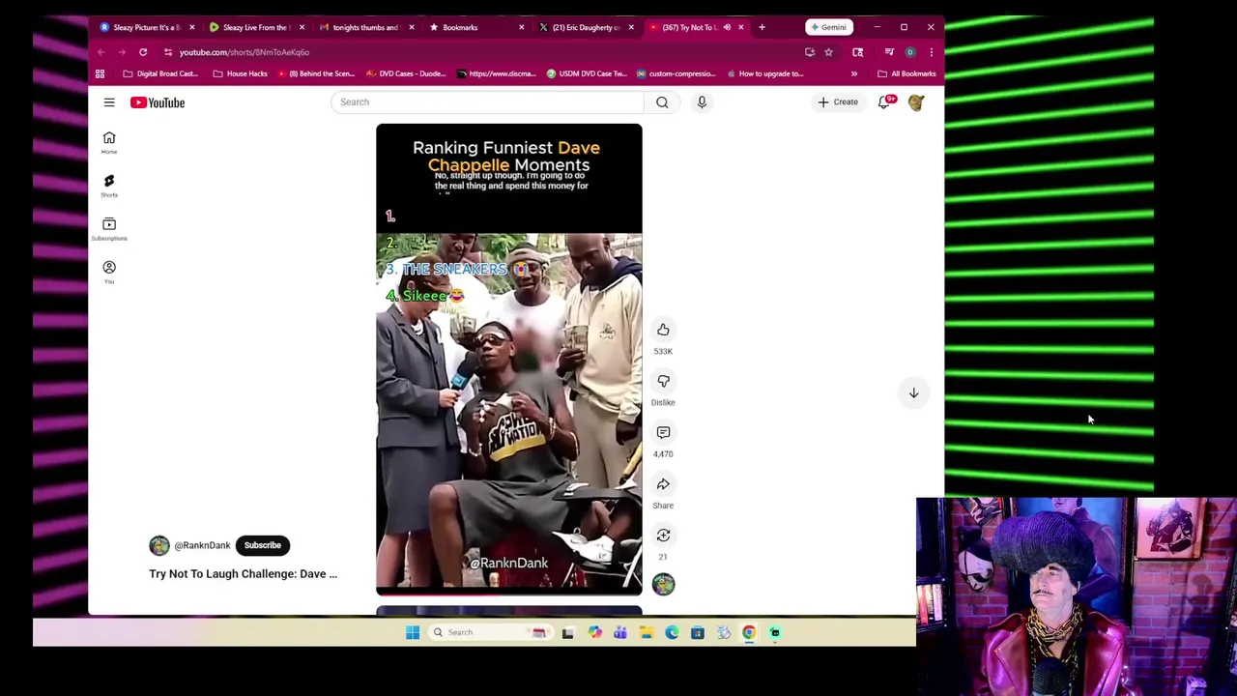Show more bookmarks with chevron

[853, 73]
